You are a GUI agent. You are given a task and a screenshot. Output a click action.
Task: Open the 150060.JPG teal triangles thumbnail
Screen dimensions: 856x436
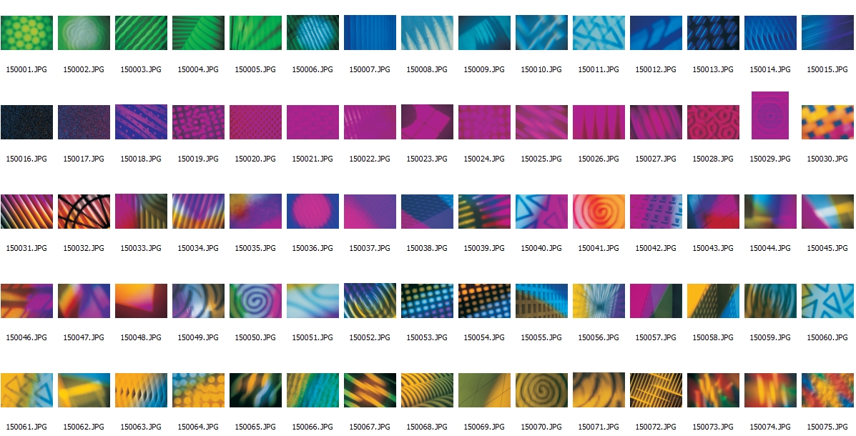point(827,301)
